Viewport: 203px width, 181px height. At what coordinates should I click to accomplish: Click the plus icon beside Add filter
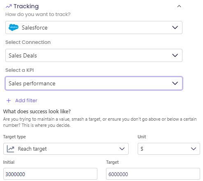(9, 101)
